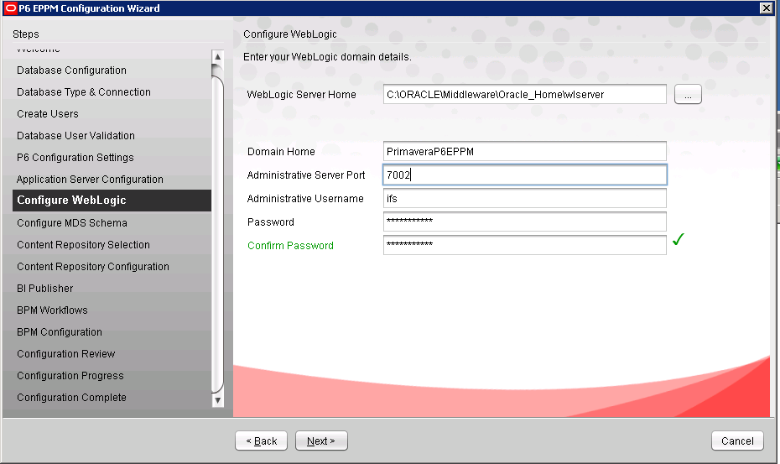780x464 pixels.
Task: Select Database Configuration step
Action: (x=72, y=70)
